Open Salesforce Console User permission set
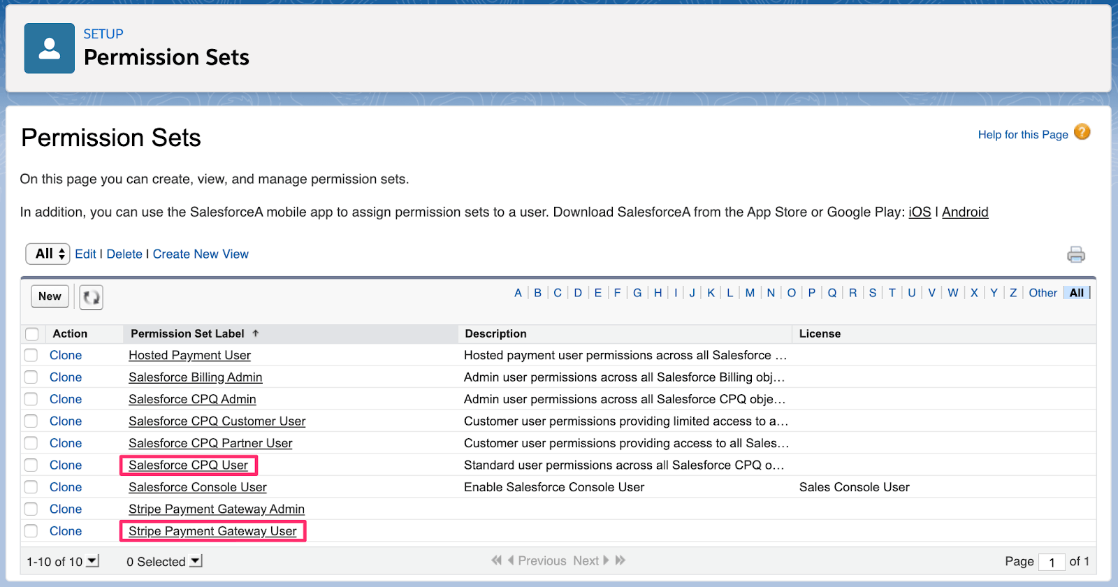This screenshot has width=1118, height=587. pos(198,487)
